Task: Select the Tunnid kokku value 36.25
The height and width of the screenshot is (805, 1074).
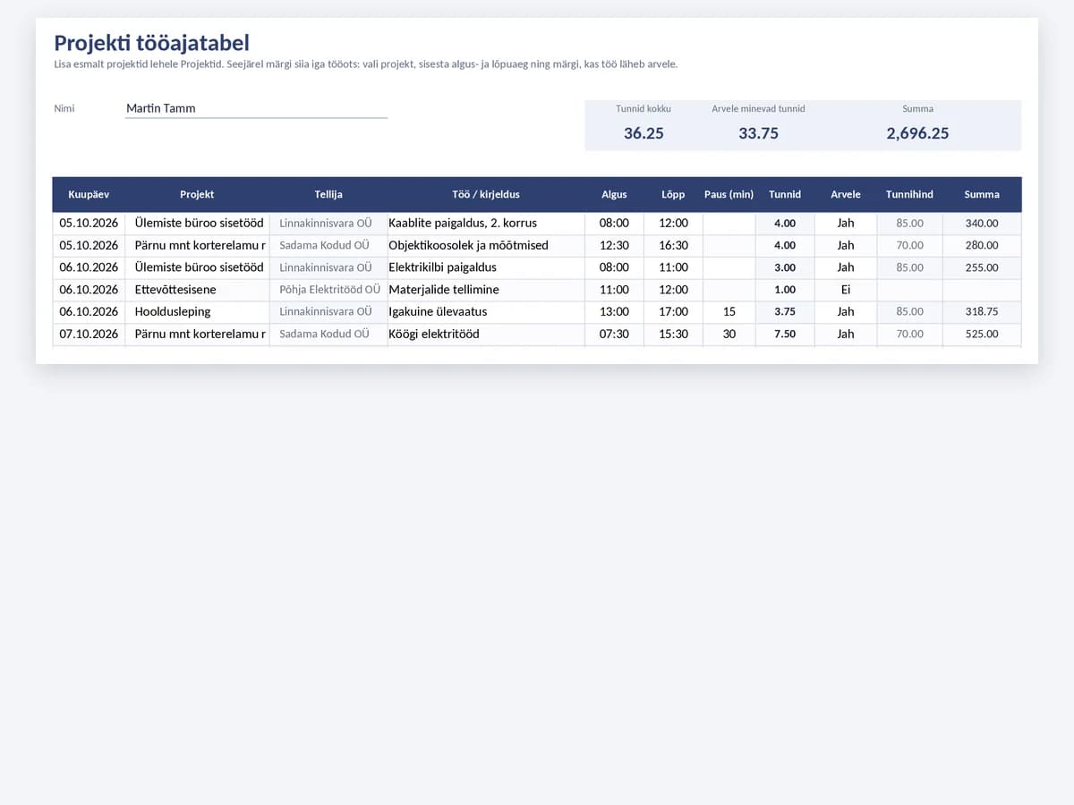Action: coord(644,133)
